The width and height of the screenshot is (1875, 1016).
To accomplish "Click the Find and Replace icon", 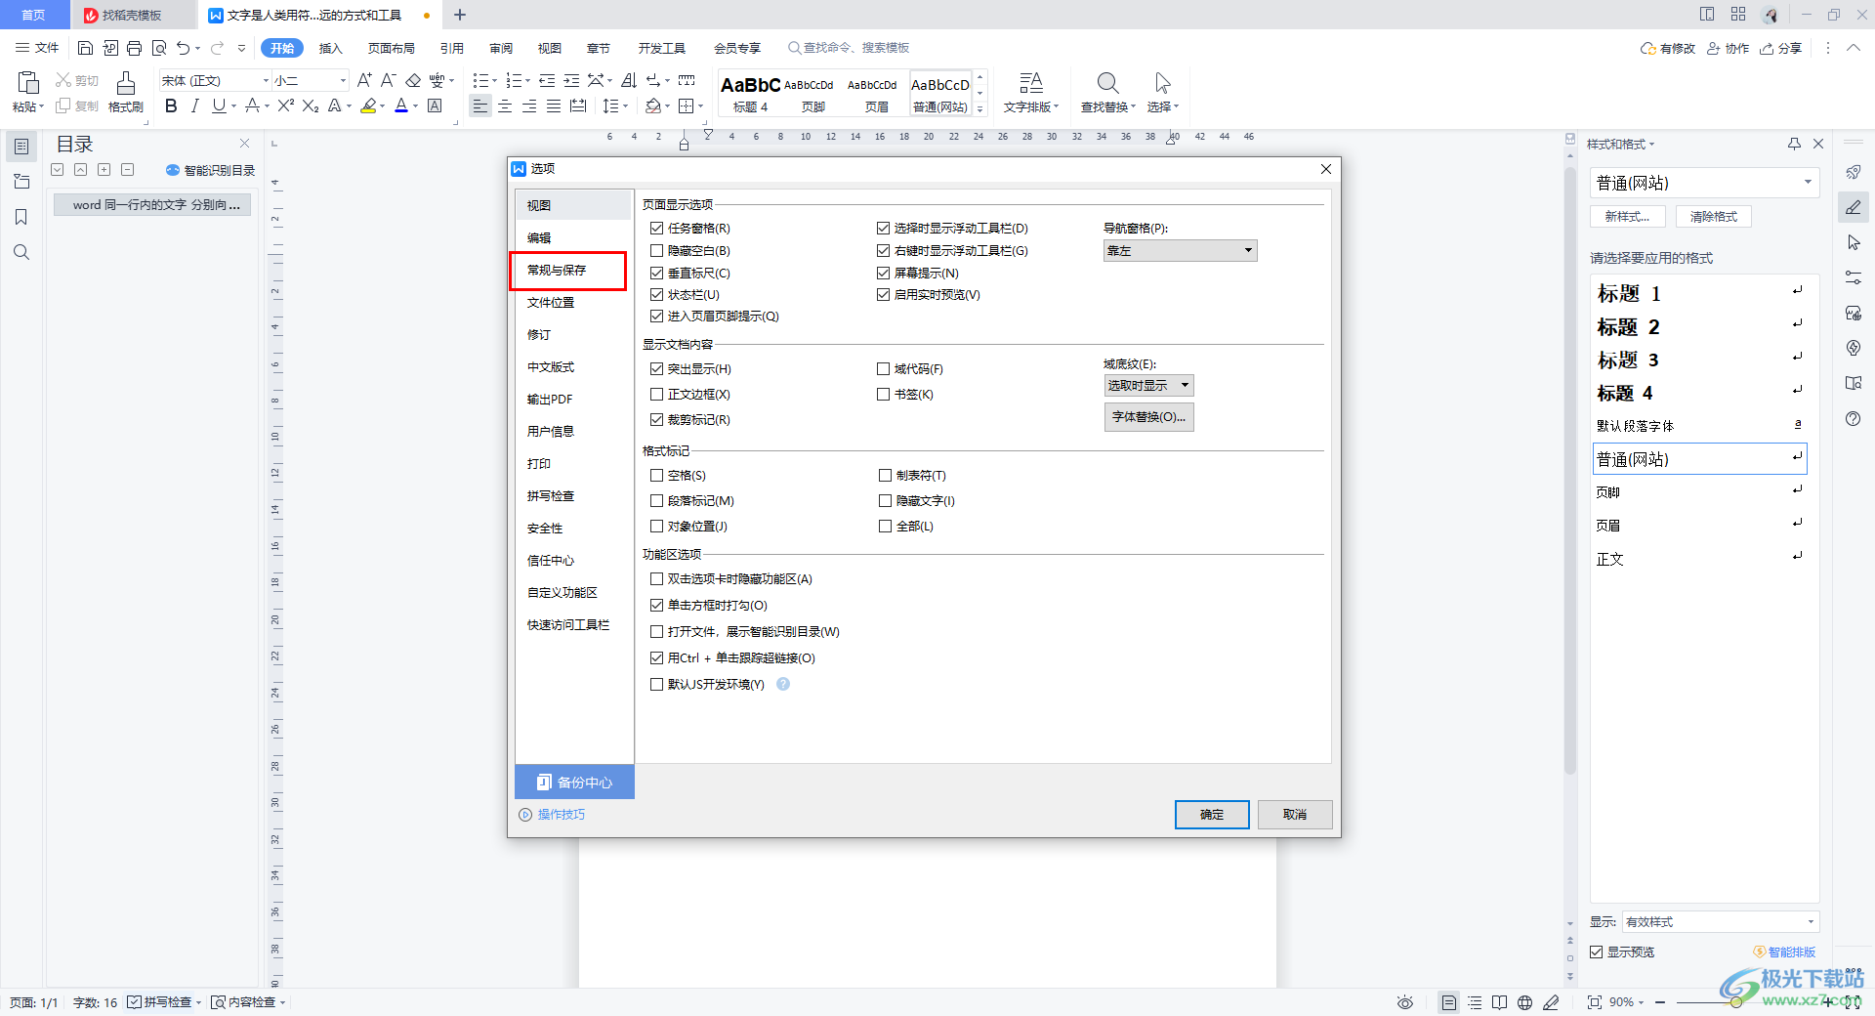I will click(x=1107, y=83).
